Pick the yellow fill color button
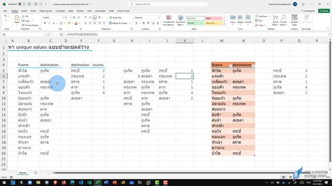 click(x=69, y=23)
